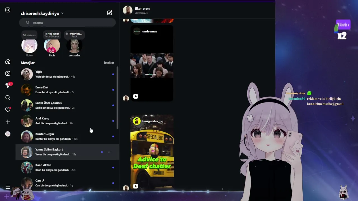Open İlker eren's profile from chat header
Image resolution: width=358 pixels, height=201 pixels.
point(142,9)
